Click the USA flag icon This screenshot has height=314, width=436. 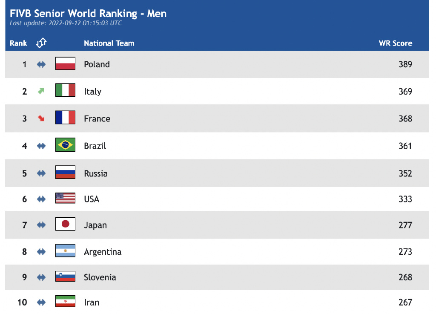(x=65, y=198)
